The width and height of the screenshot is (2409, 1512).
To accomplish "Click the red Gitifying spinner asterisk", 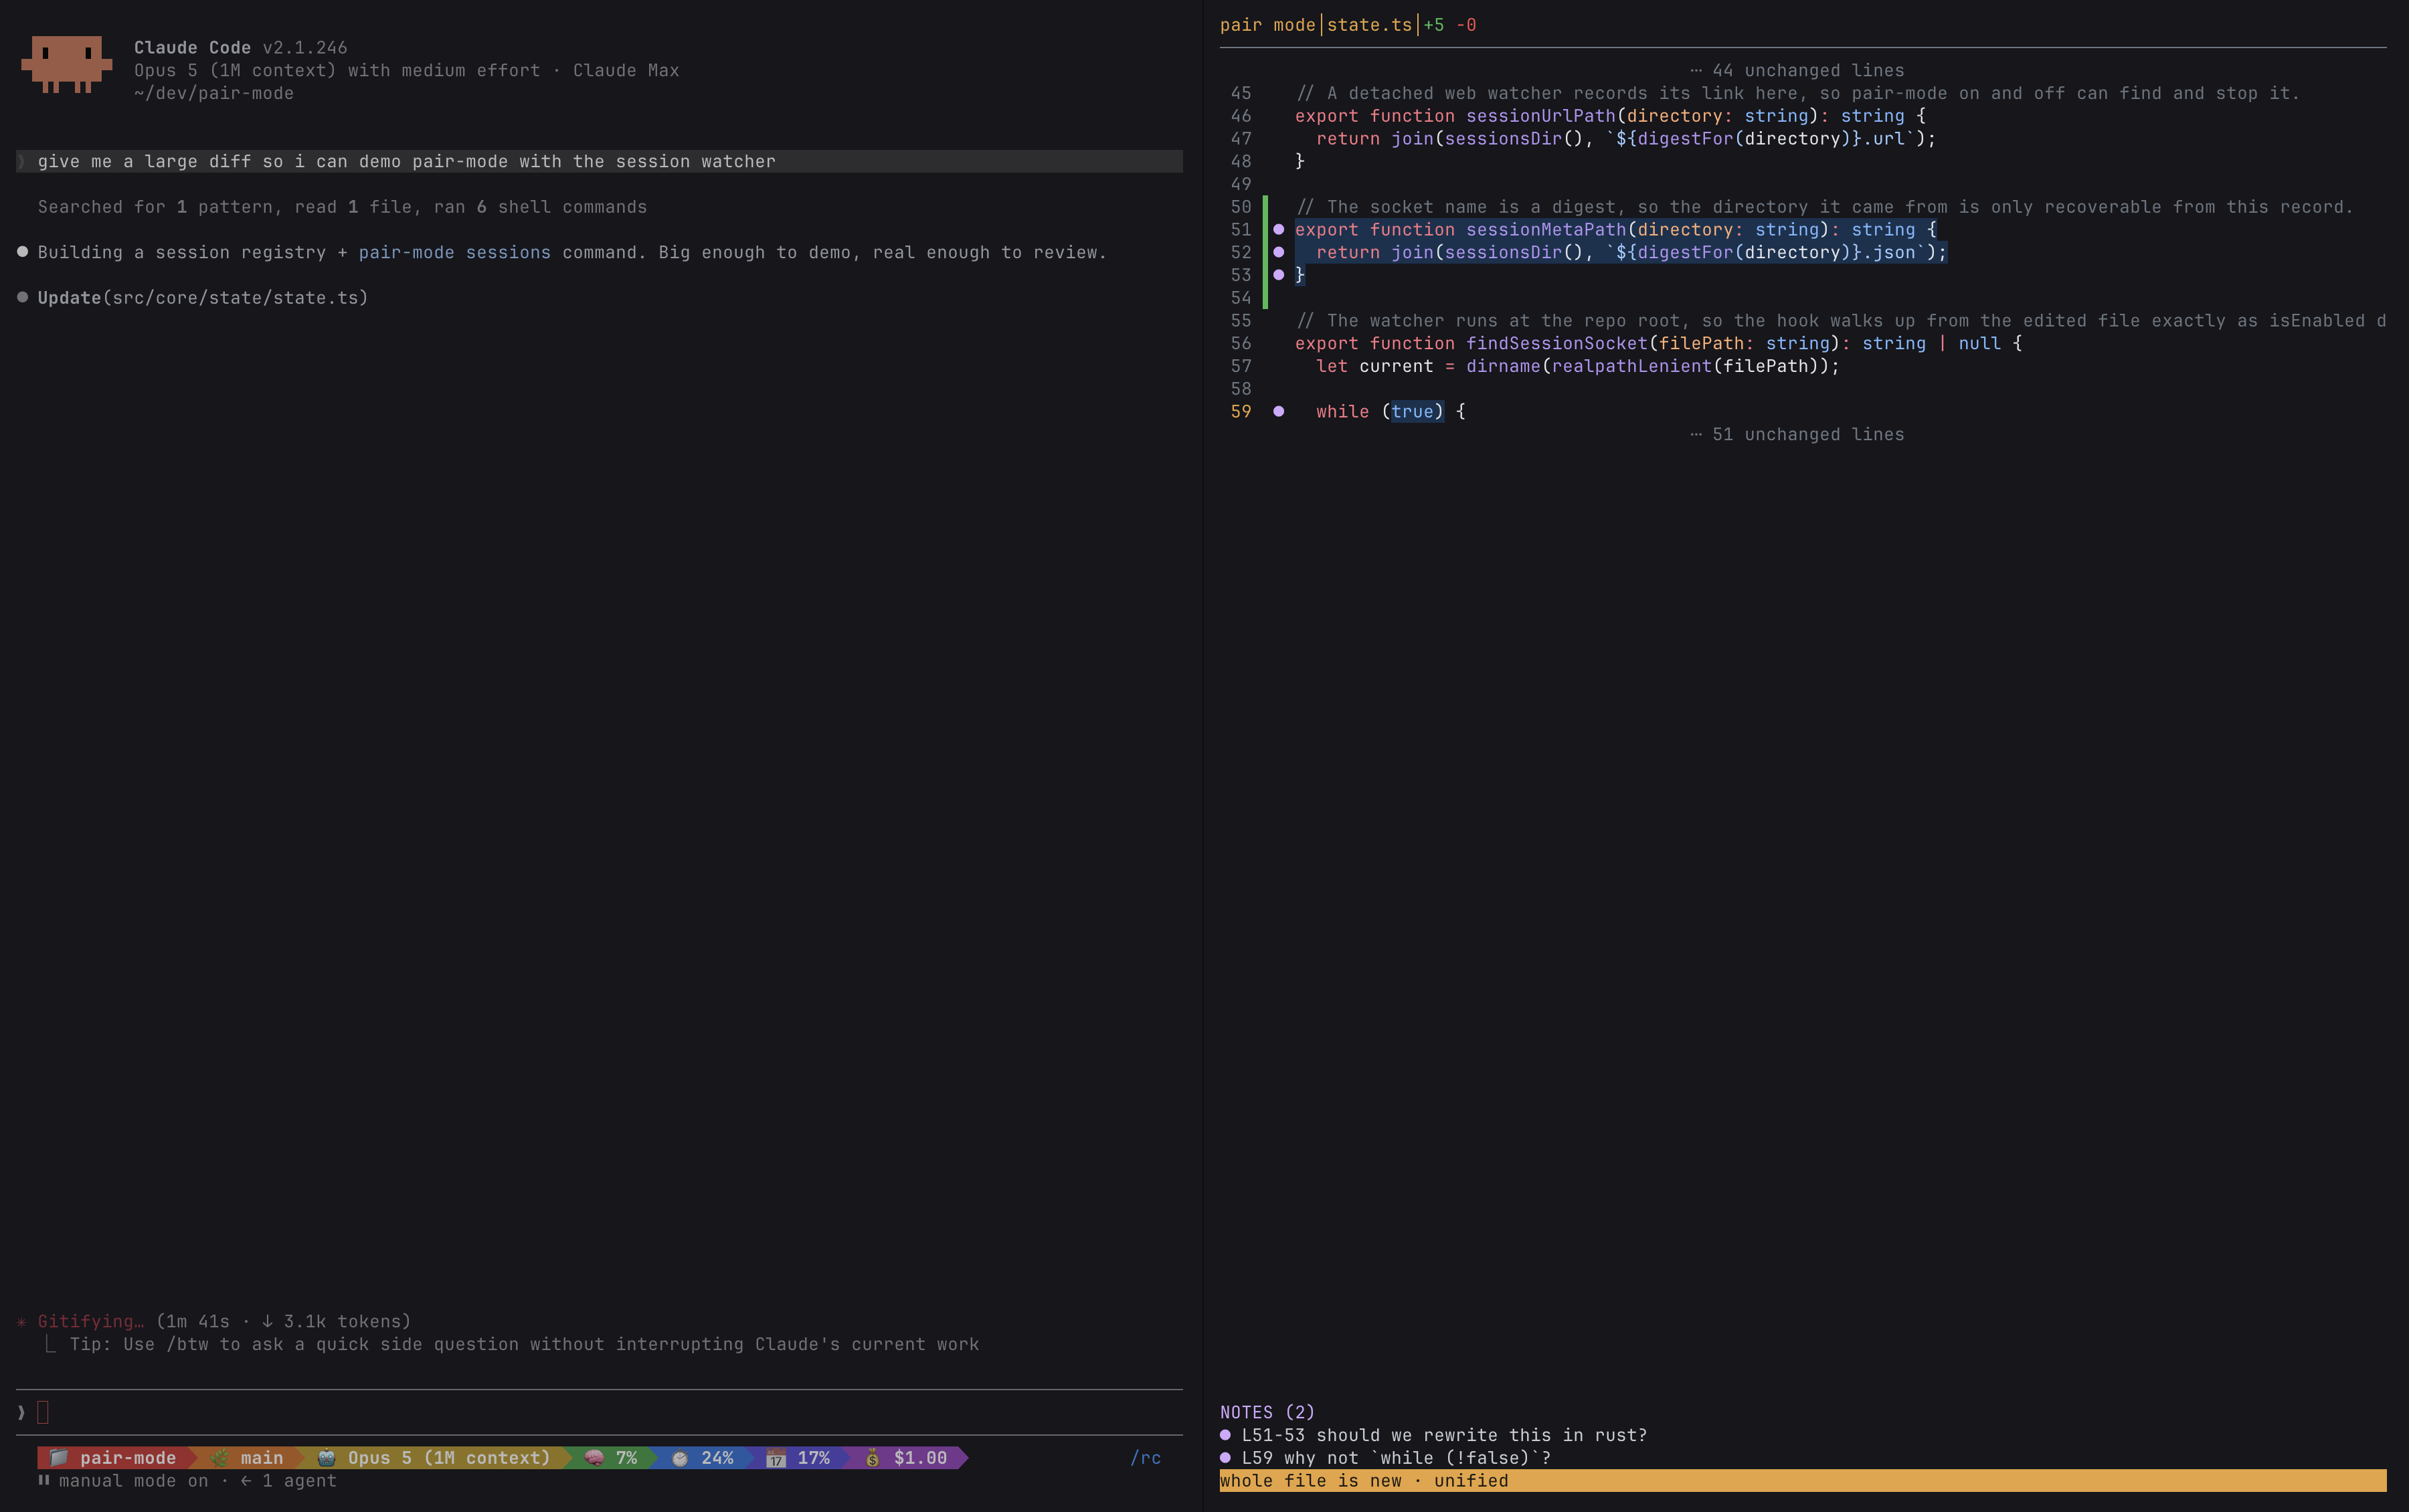I will pyautogui.click(x=22, y=1322).
